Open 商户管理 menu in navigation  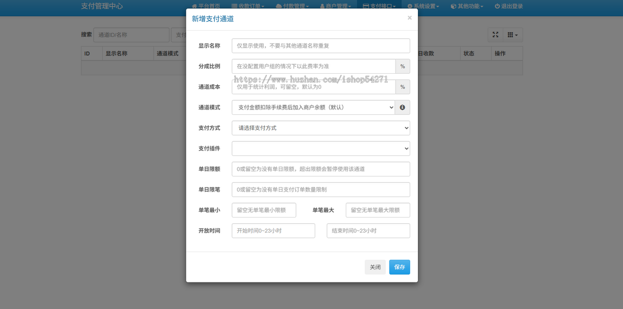(x=336, y=6)
